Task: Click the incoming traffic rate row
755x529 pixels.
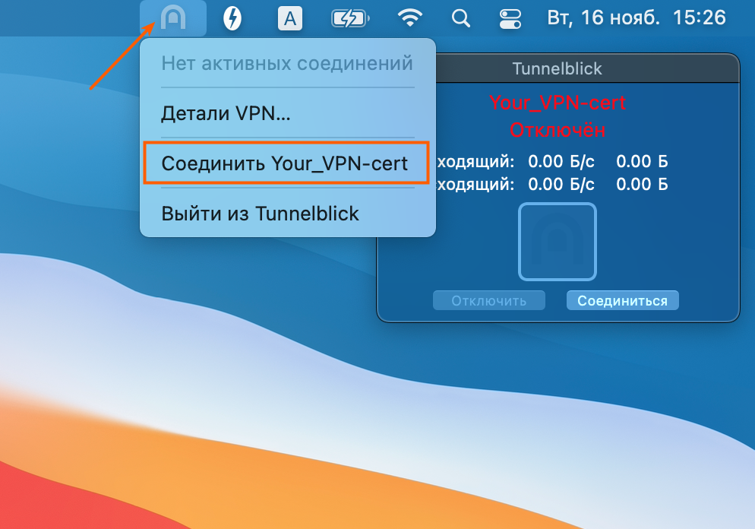Action: (551, 161)
